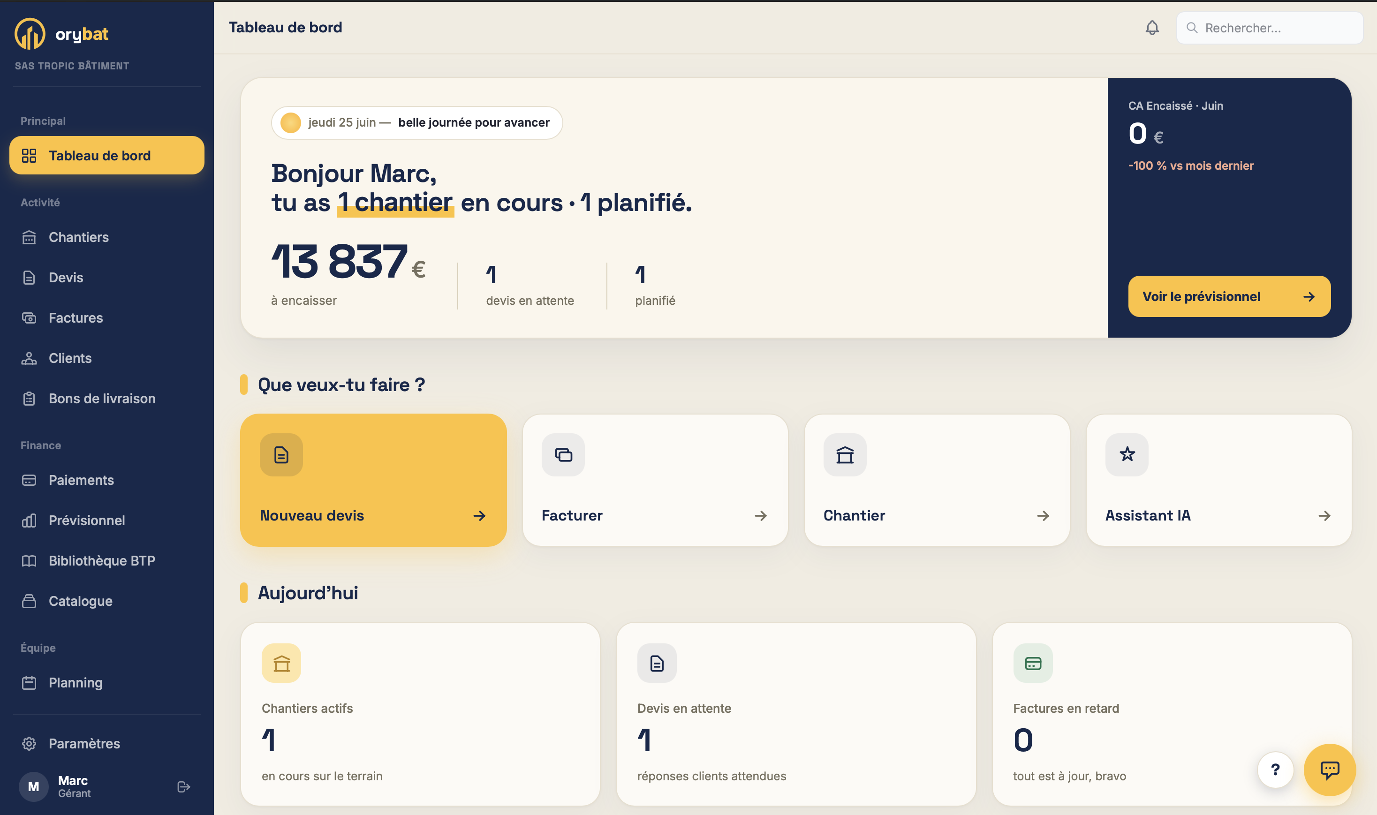Click the invoice icon on Facturer card

click(x=563, y=455)
